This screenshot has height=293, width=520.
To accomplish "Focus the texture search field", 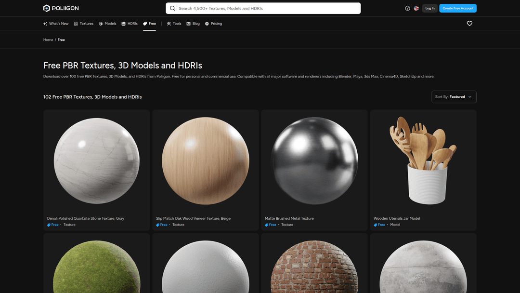I will click(267, 8).
